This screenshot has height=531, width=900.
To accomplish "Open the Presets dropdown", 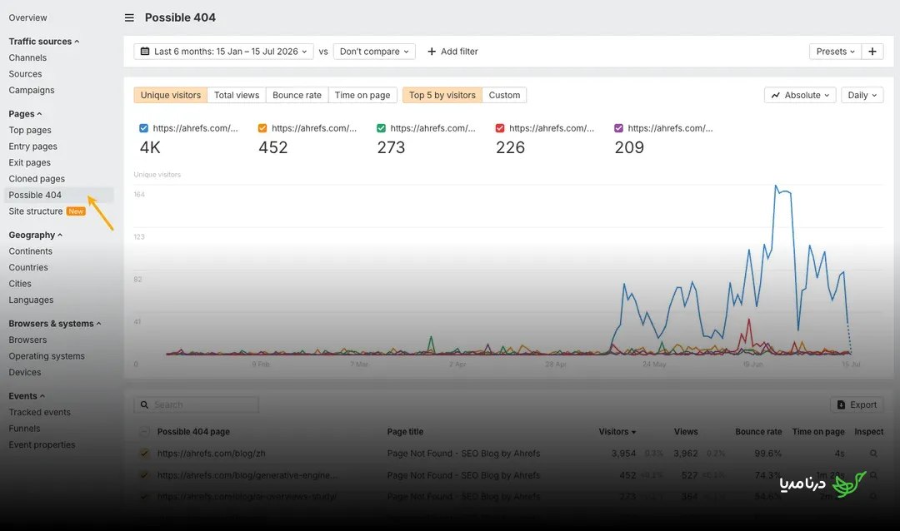I will [x=835, y=52].
